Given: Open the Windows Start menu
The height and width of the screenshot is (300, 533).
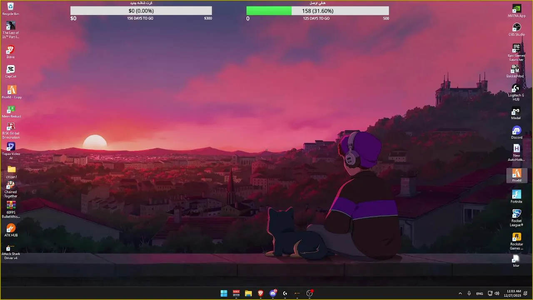Looking at the screenshot, I should 224,293.
